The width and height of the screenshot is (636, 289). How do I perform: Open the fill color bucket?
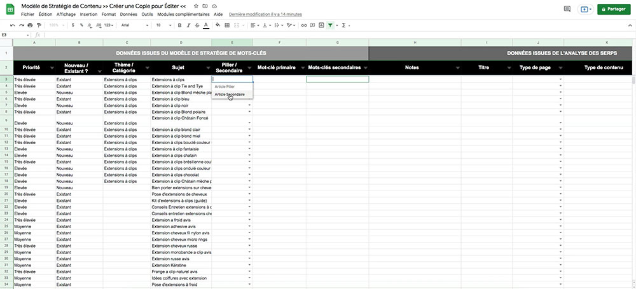pos(218,25)
